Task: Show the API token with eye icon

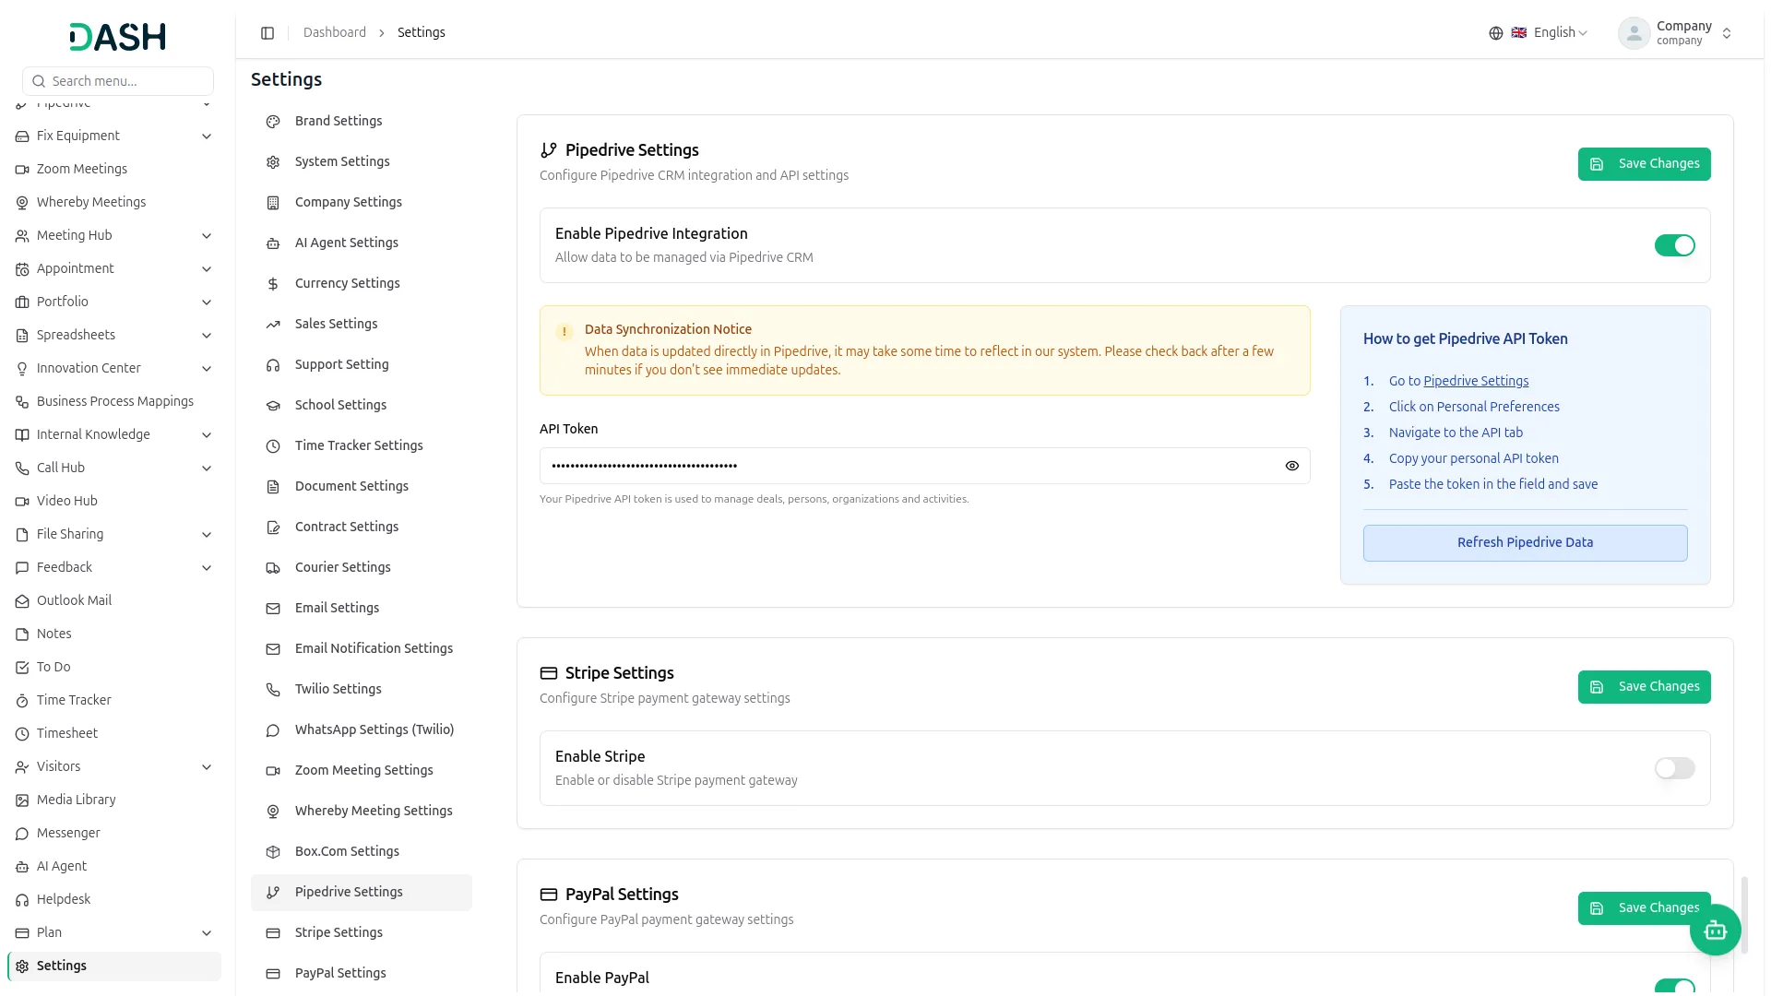Action: [1291, 467]
